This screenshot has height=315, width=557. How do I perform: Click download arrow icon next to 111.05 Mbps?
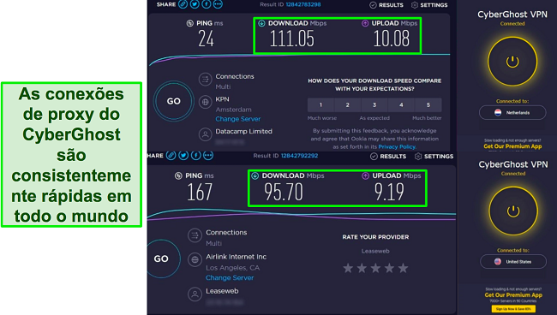262,23
